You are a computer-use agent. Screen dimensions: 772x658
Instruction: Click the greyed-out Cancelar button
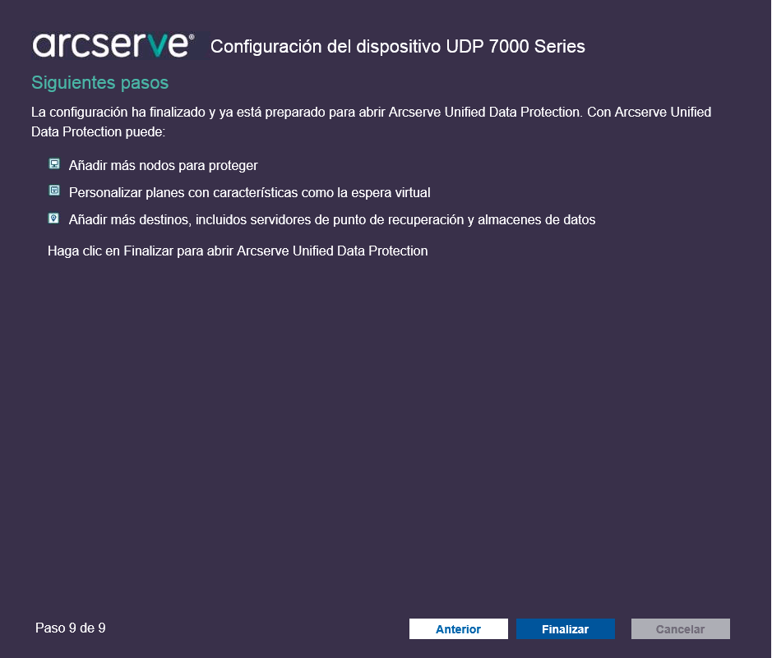[x=681, y=629]
